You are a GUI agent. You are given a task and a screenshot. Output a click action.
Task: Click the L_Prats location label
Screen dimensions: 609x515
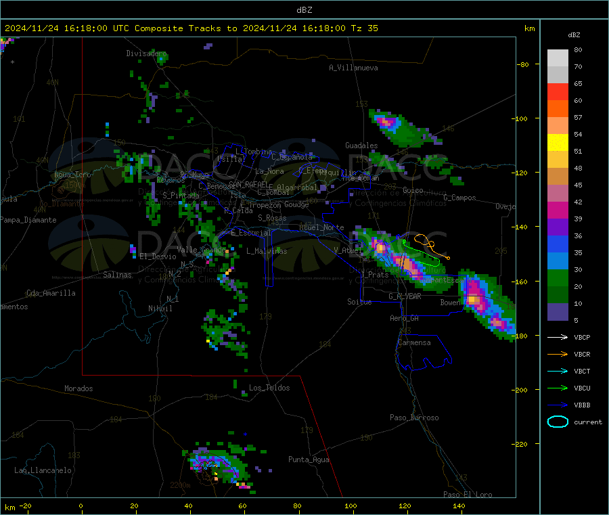coord(375,275)
